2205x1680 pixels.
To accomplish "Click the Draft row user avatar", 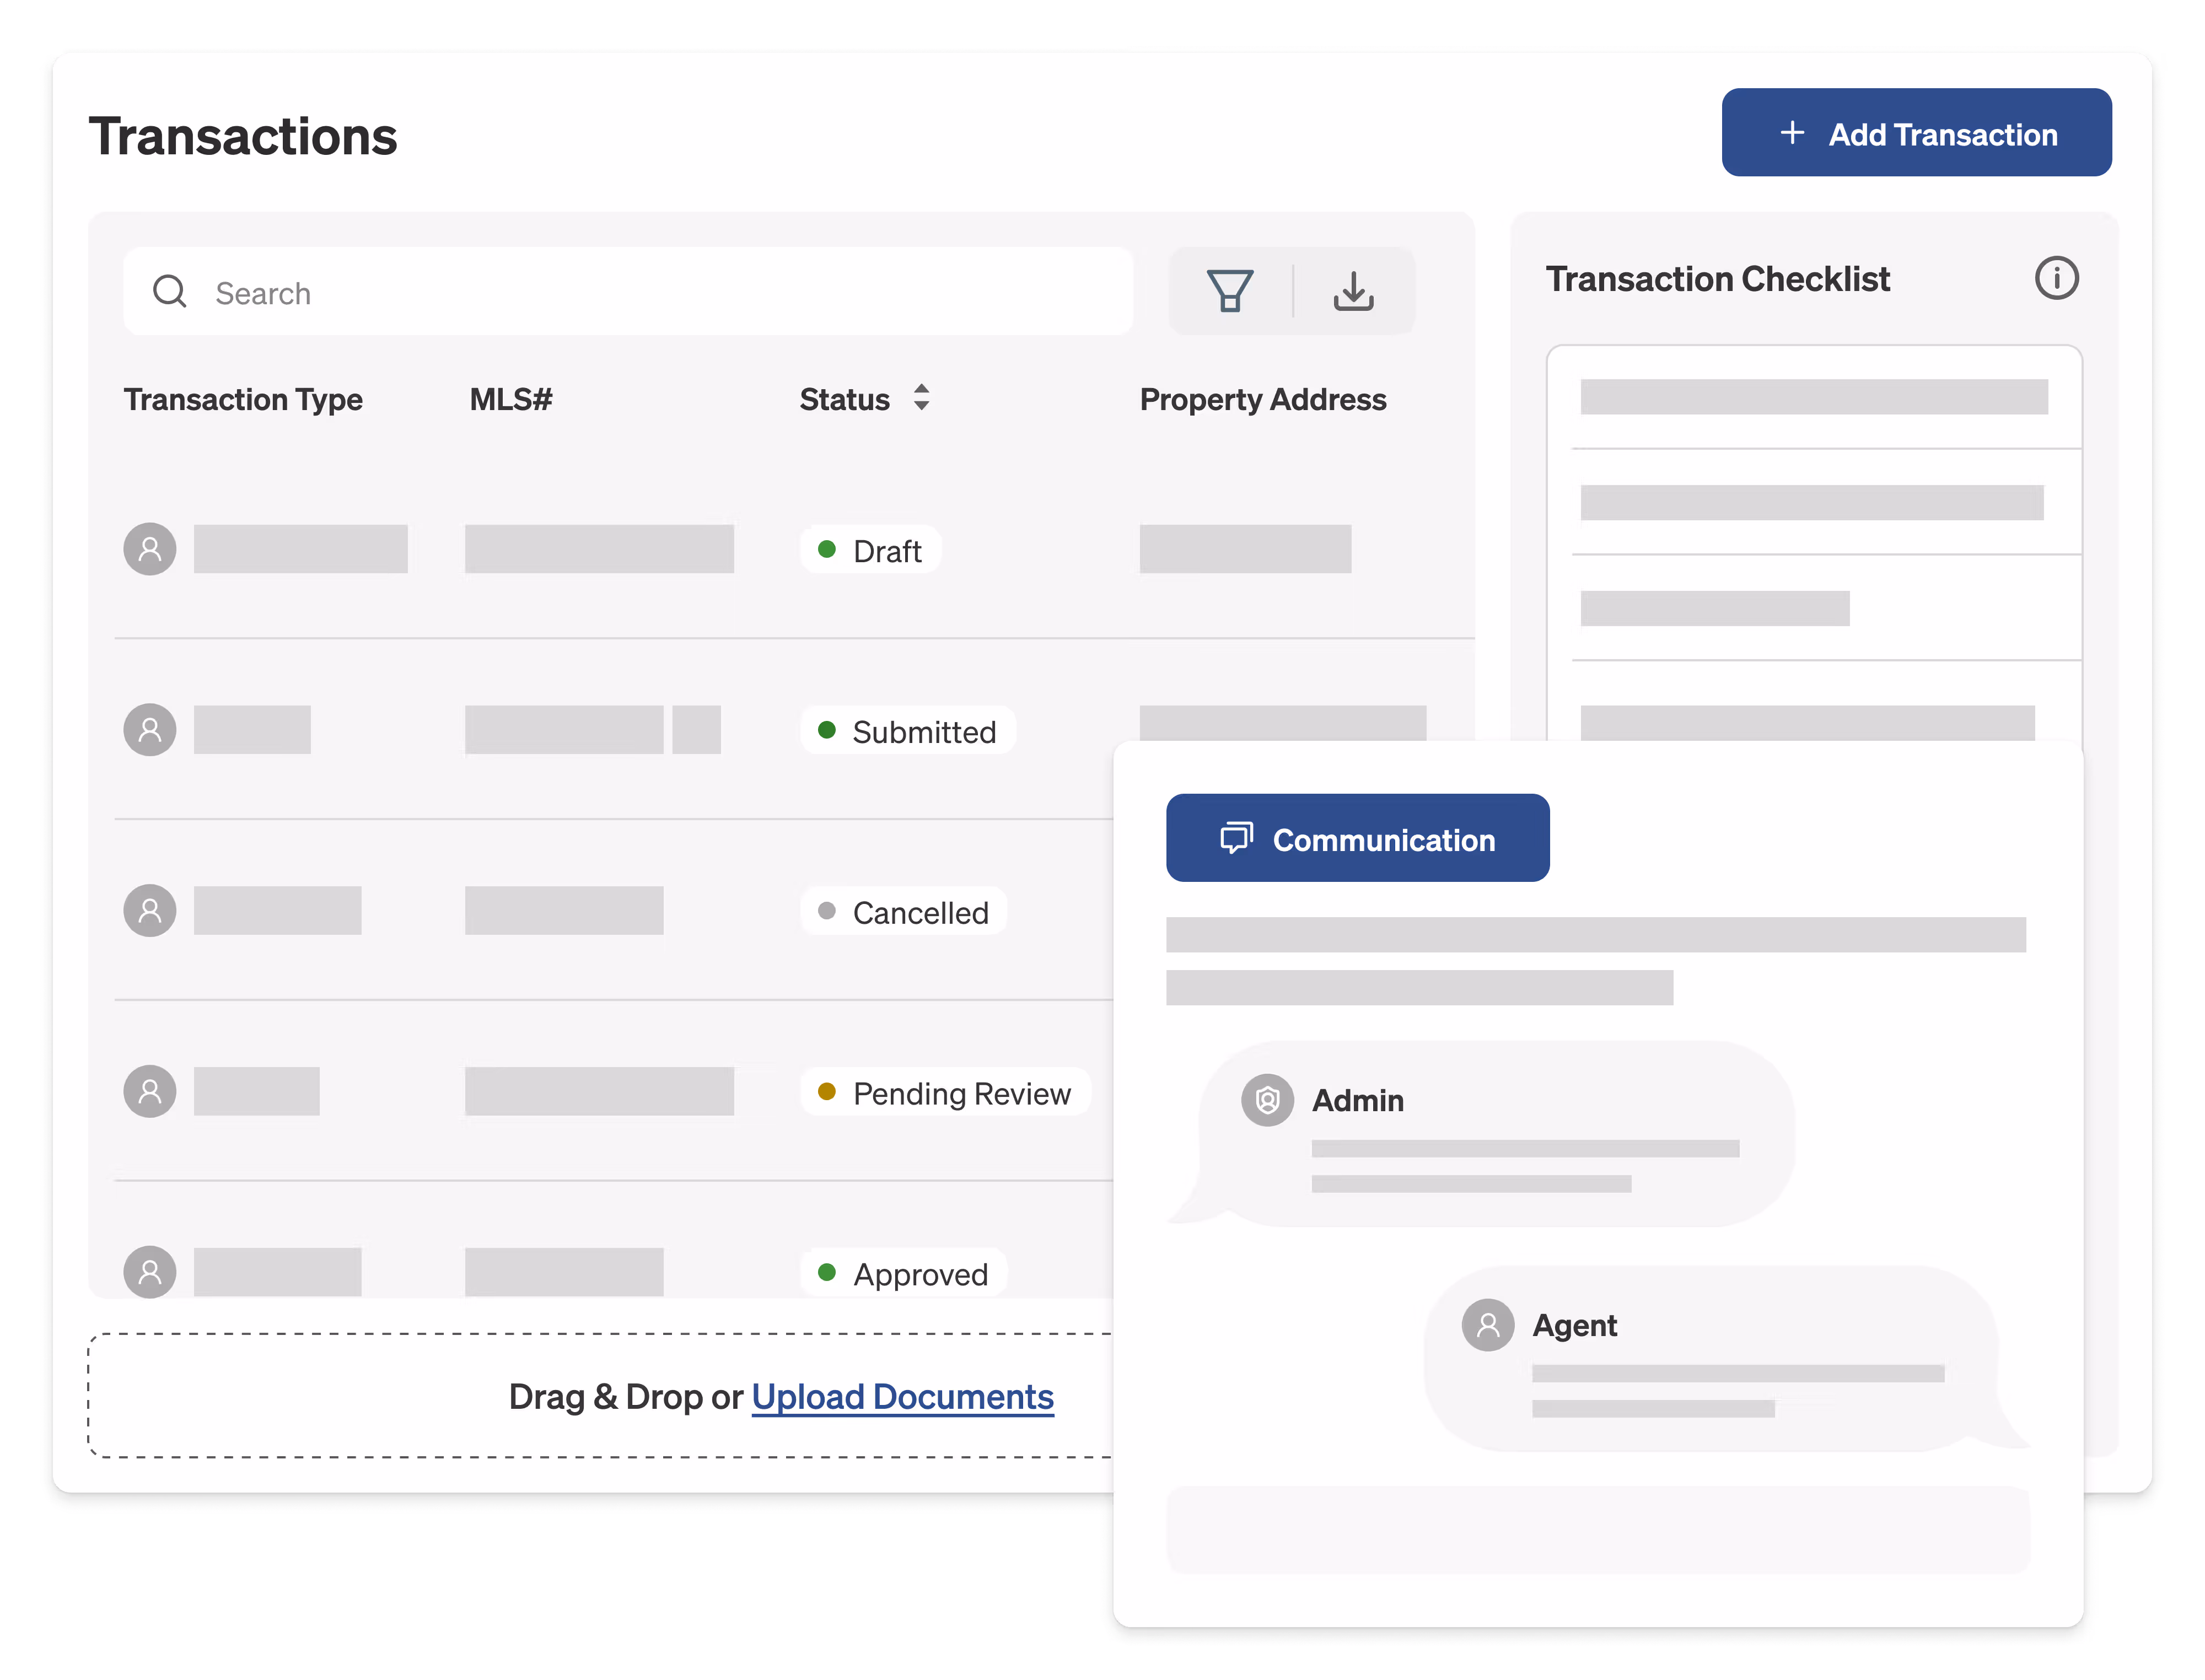I will pos(150,549).
